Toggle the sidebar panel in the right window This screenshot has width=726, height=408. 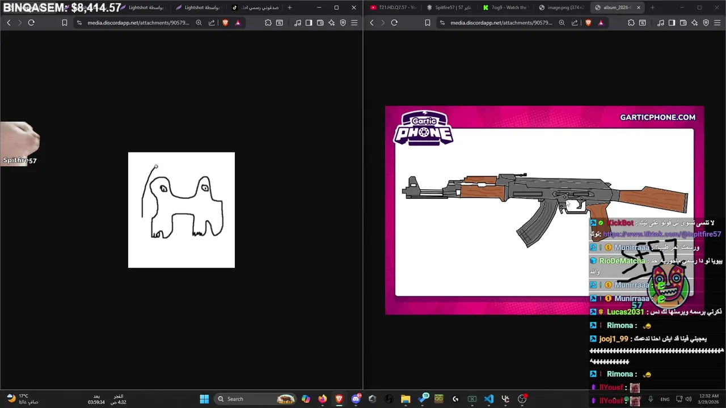672,23
